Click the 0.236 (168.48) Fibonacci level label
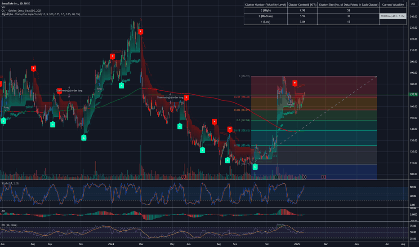The width and height of the screenshot is (419, 247). (242, 97)
